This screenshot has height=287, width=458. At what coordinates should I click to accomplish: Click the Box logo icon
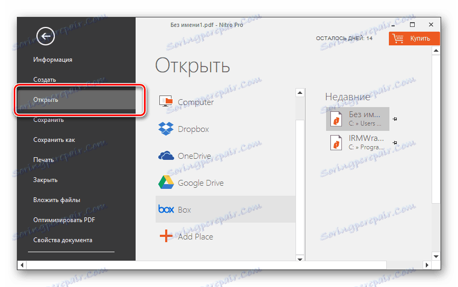(x=166, y=209)
